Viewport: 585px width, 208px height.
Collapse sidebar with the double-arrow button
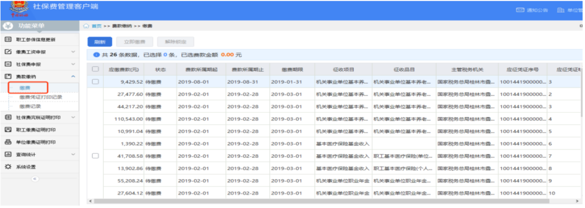(x=35, y=179)
